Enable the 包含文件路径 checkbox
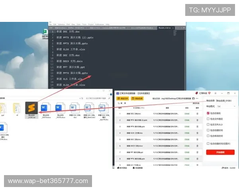This screenshot has width=239, height=191. click(x=208, y=119)
